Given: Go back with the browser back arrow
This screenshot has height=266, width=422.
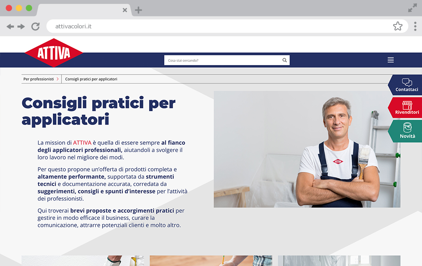Looking at the screenshot, I should click(x=10, y=26).
